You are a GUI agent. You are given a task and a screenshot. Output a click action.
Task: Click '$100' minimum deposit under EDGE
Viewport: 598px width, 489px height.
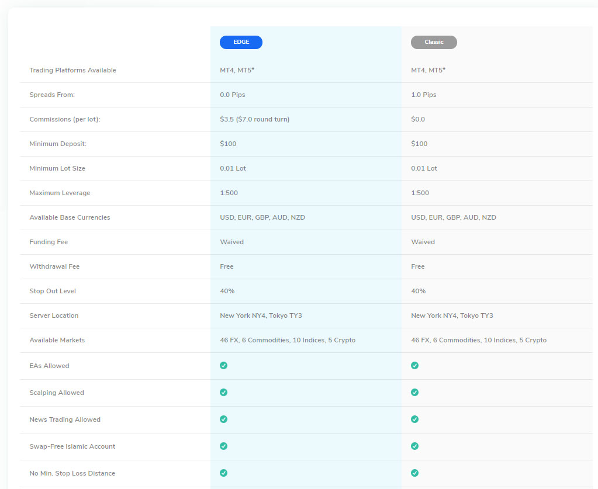[227, 144]
